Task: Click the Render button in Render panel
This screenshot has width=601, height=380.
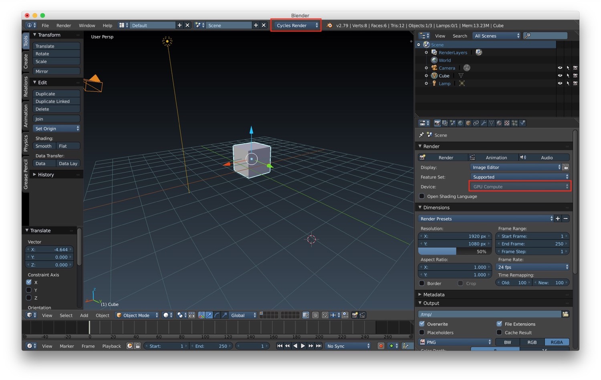Action: 443,157
